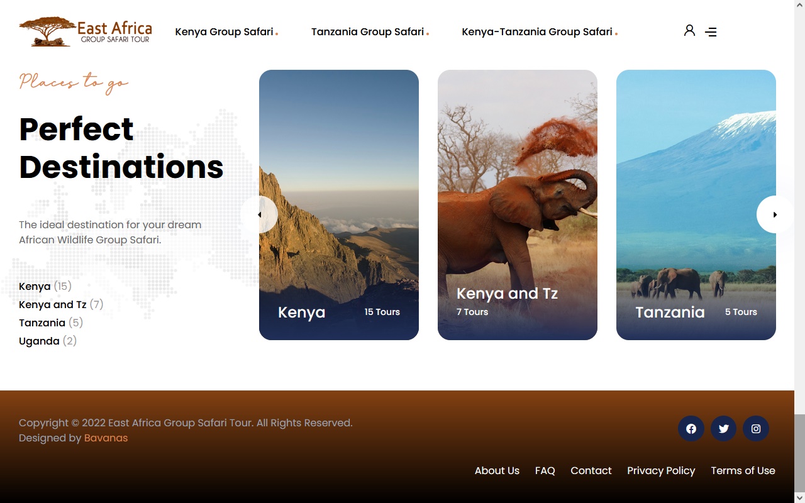Open the Kenya 15 Tours card
Screen dimensions: 805x503
(339, 205)
